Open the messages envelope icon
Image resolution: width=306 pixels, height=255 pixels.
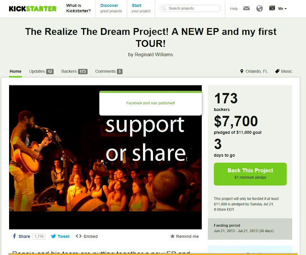click(247, 9)
